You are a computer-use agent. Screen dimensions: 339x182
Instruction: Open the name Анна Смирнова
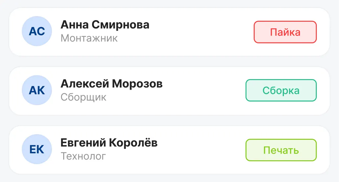coord(105,25)
